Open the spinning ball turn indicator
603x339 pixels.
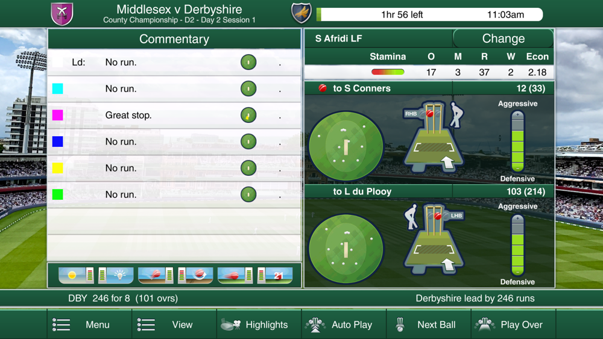click(195, 275)
